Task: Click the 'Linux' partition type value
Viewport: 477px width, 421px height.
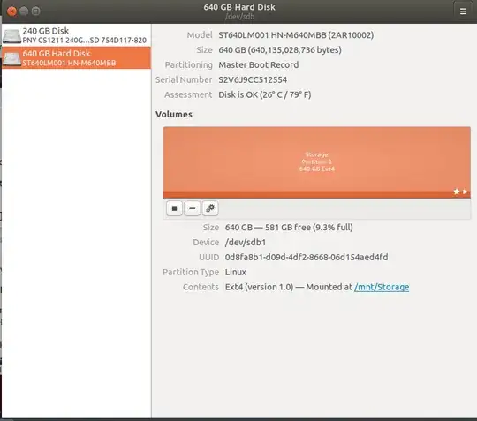Action: [x=236, y=272]
